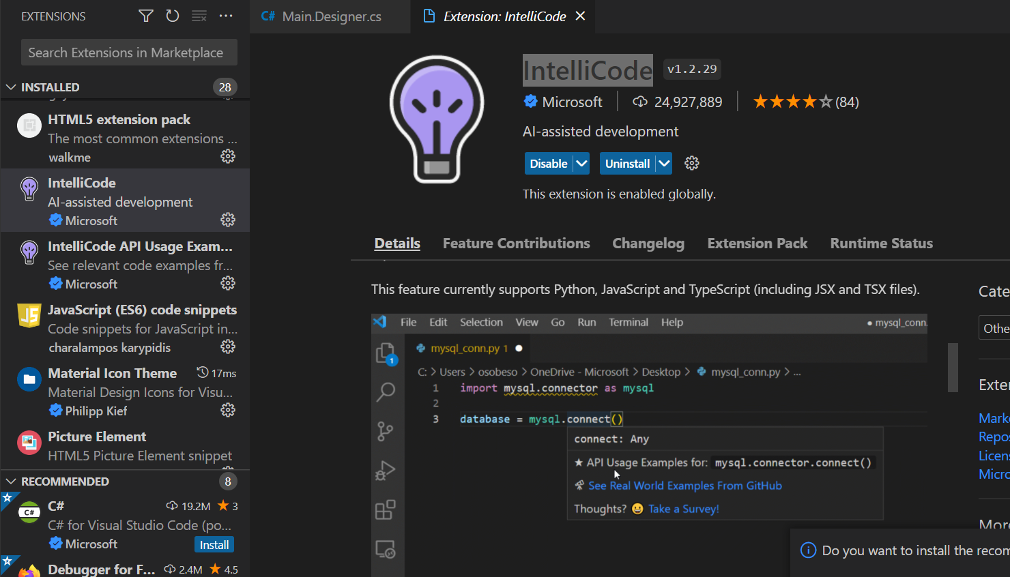1010x577 pixels.
Task: Select Picture Element extension in list
Action: [x=125, y=446]
